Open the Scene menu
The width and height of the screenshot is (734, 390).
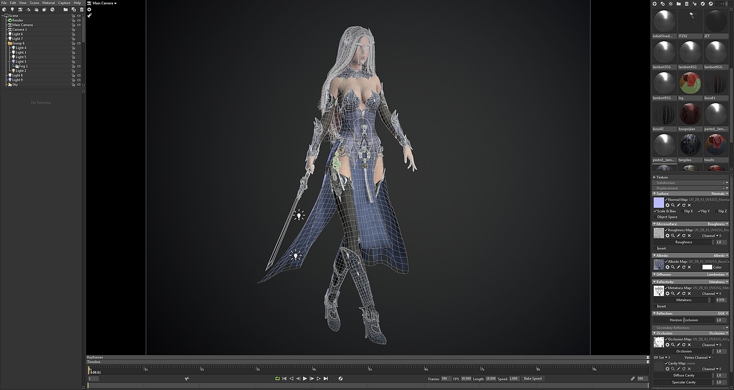(34, 3)
